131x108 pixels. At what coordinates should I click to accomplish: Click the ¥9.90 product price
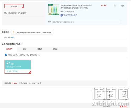click(103, 6)
